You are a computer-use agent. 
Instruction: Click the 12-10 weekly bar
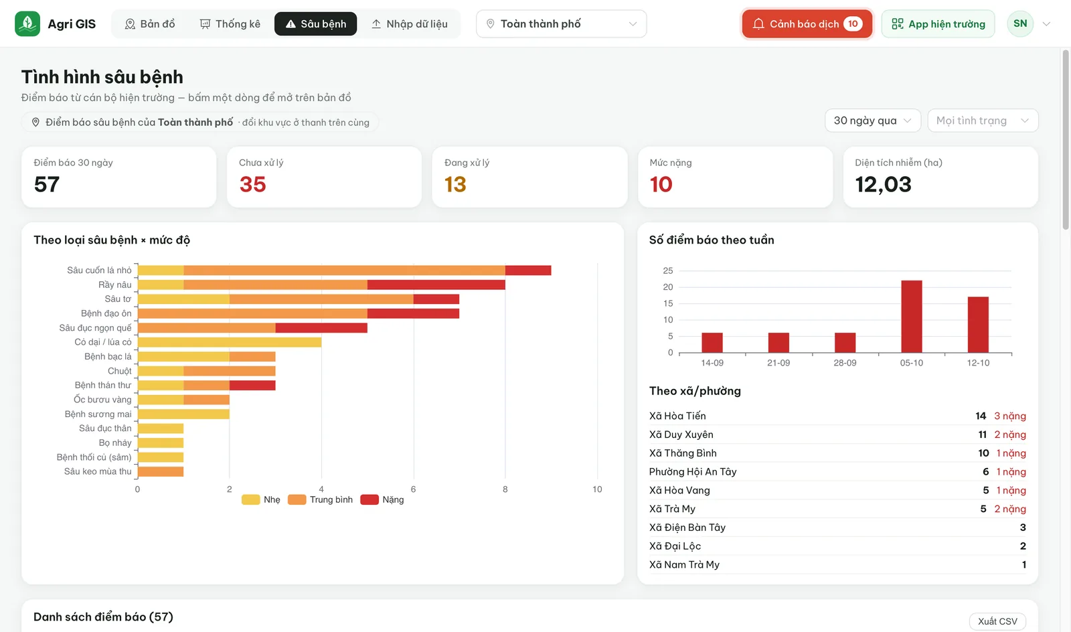point(978,324)
